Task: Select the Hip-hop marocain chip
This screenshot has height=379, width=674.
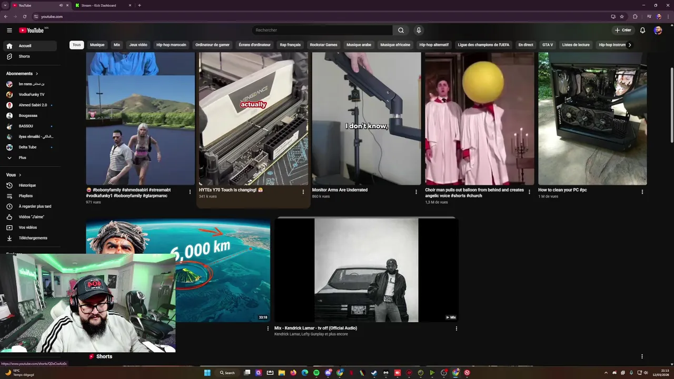Action: (171, 45)
